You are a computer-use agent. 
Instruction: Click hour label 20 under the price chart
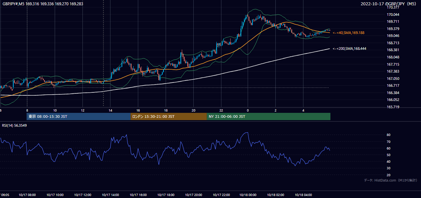click(193, 111)
